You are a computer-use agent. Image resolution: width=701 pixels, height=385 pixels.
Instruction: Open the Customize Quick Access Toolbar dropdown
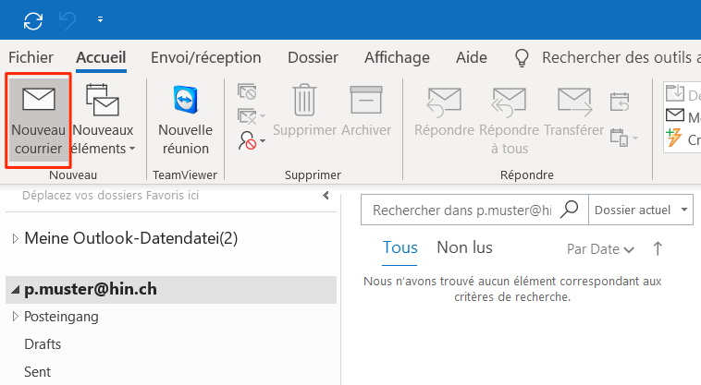100,19
